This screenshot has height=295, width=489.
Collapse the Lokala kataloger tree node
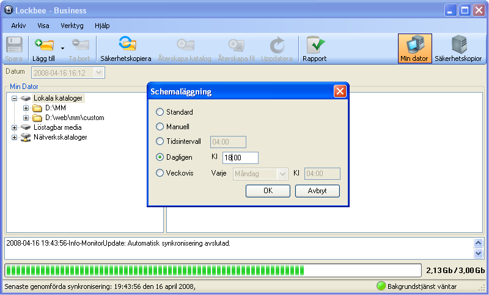[14, 98]
